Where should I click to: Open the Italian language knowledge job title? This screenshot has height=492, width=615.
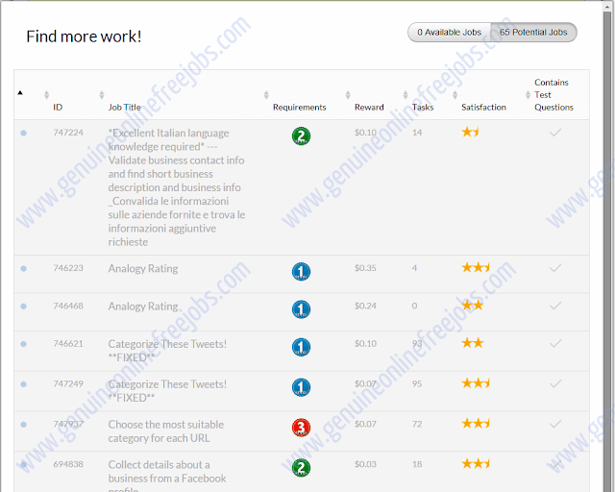tap(177, 187)
